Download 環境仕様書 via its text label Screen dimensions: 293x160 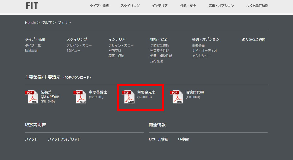(x=195, y=93)
